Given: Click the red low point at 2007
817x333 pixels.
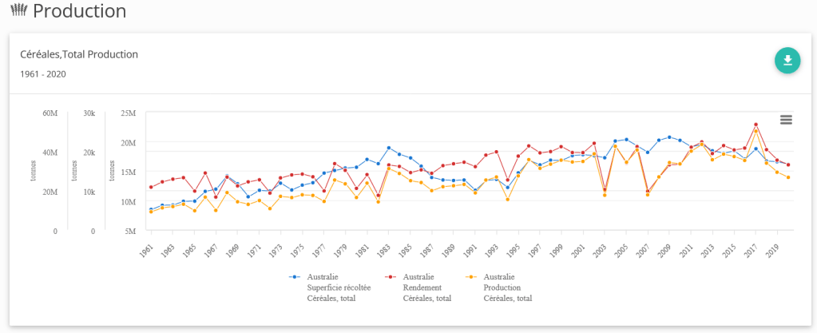Looking at the screenshot, I should point(648,191).
